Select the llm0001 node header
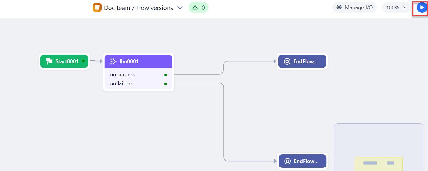Viewport: 428px width, 171px height. [138, 61]
